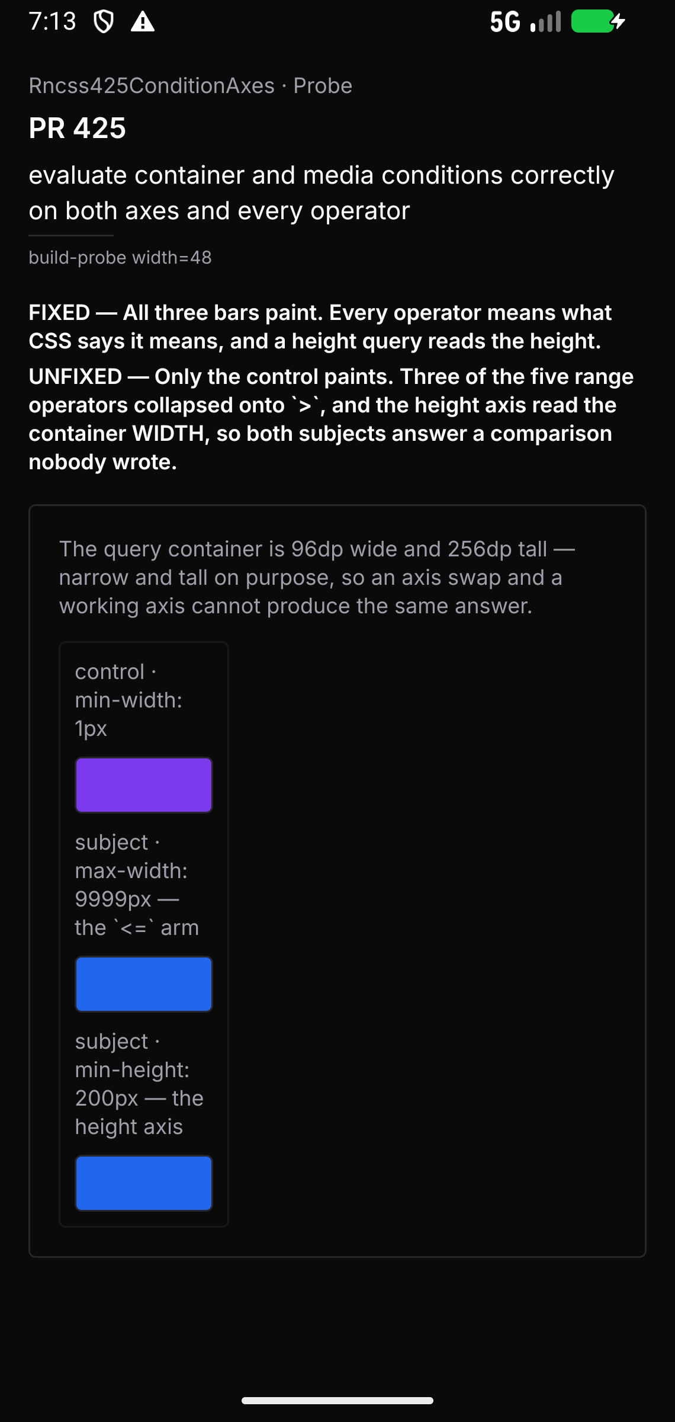Viewport: 675px width, 1422px height.
Task: Tap the signal strength bars icon
Action: [546, 23]
